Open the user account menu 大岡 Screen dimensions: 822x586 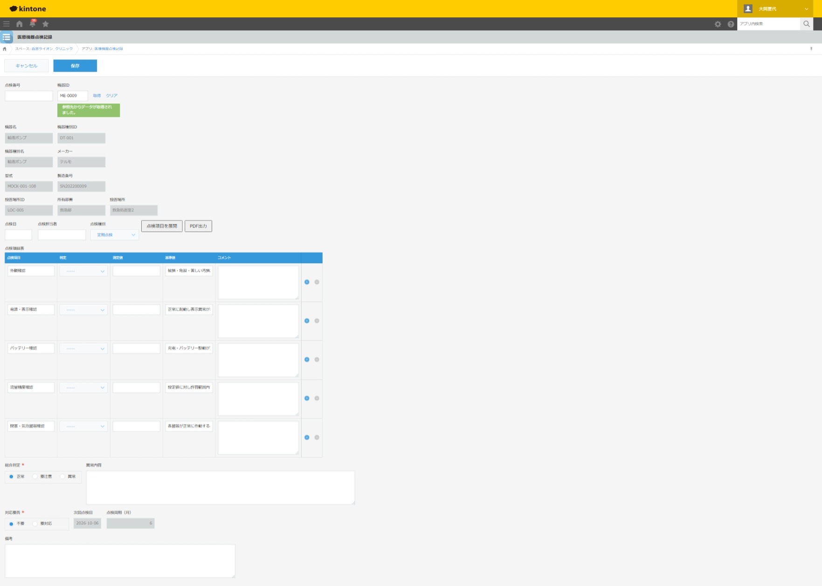pyautogui.click(x=775, y=9)
